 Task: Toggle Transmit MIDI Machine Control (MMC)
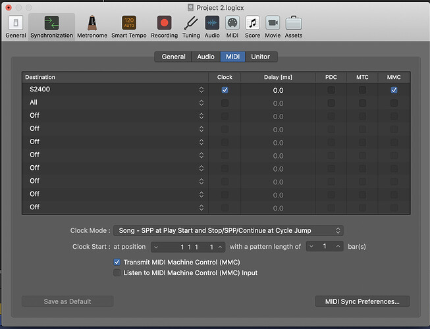coord(117,262)
